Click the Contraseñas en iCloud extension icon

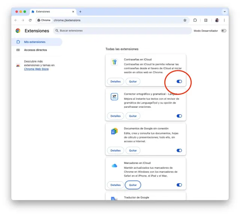click(x=114, y=62)
